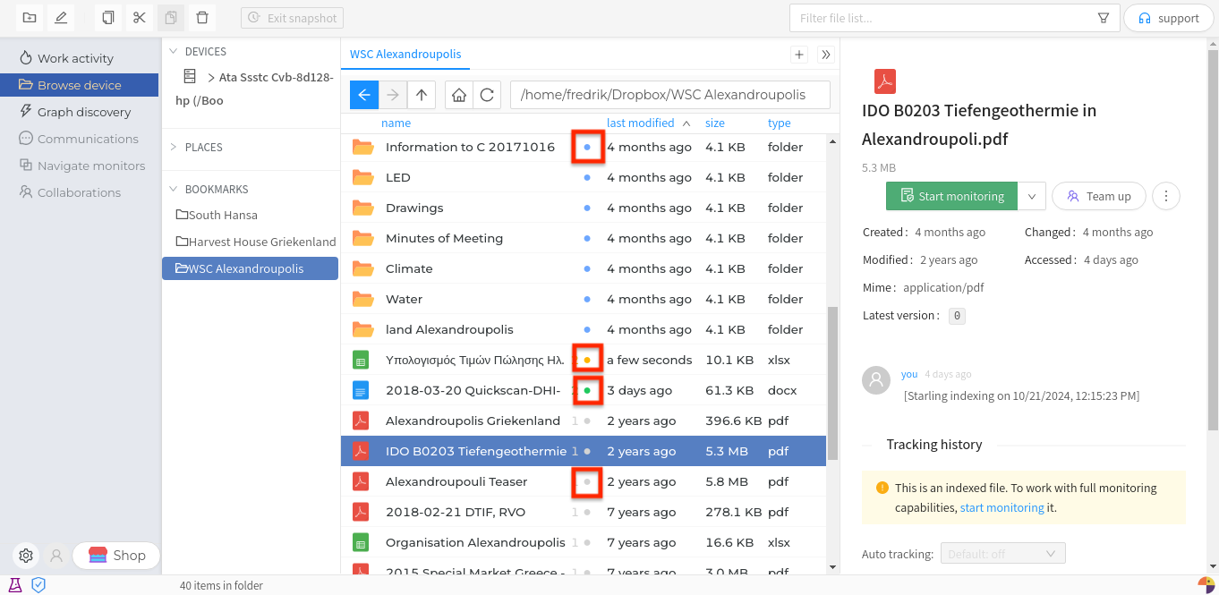This screenshot has width=1219, height=595.
Task: Click the you avatar in the activity entry
Action: pyautogui.click(x=876, y=380)
